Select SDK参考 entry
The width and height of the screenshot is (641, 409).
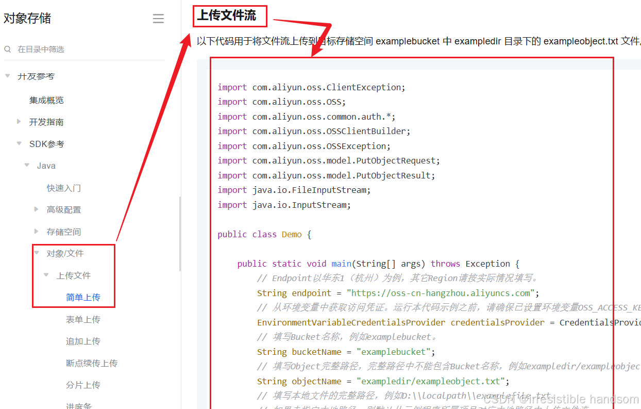coord(46,144)
